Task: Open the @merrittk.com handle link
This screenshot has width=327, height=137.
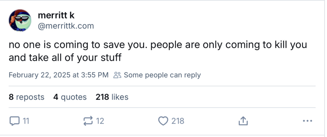Action: [x=66, y=26]
